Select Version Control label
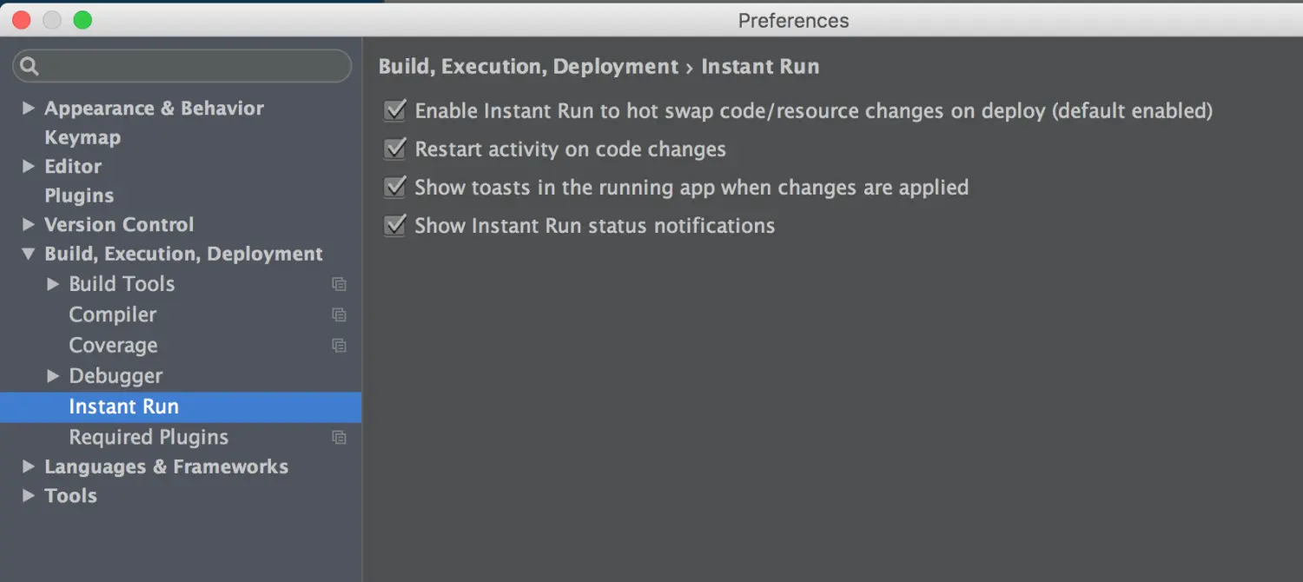 [x=119, y=224]
